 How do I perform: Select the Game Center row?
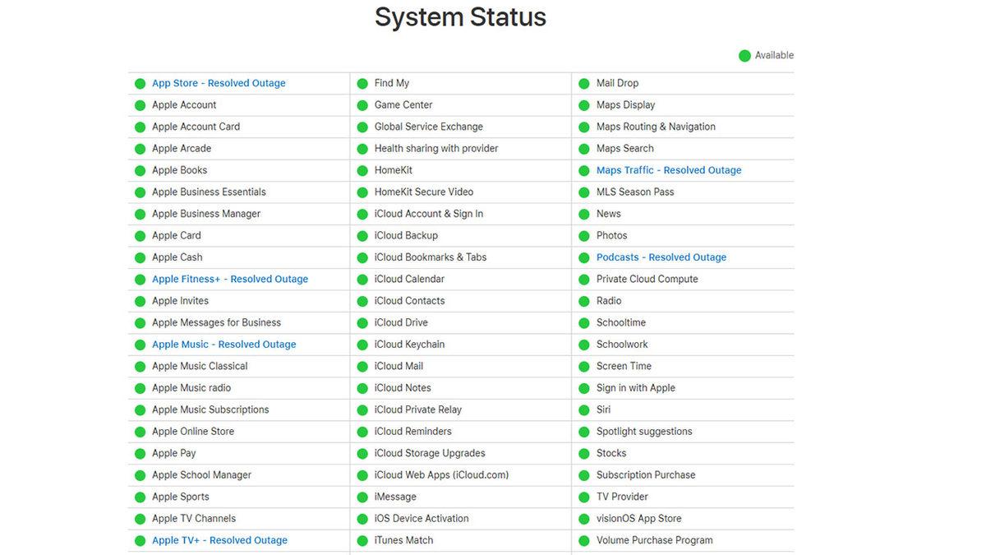(x=403, y=104)
